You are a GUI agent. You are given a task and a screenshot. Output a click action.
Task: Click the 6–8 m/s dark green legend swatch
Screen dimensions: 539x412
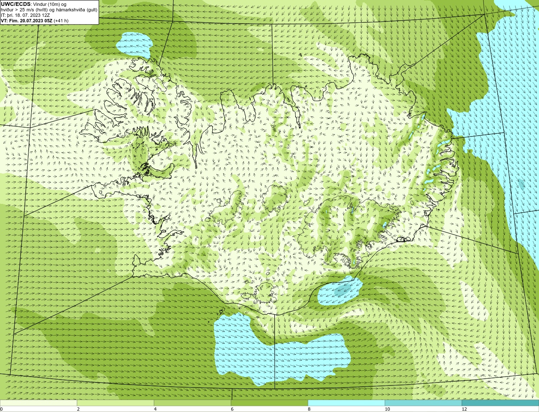coord(269,403)
